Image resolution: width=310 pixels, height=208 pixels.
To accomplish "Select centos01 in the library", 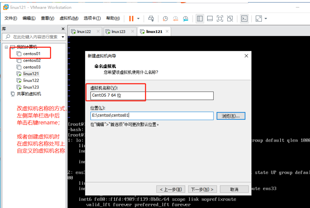I will pyautogui.click(x=32, y=54).
